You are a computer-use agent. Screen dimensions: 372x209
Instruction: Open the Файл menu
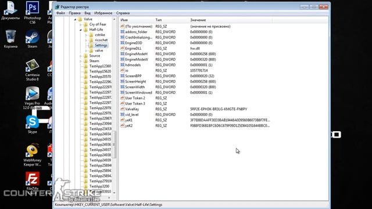pos(60,13)
